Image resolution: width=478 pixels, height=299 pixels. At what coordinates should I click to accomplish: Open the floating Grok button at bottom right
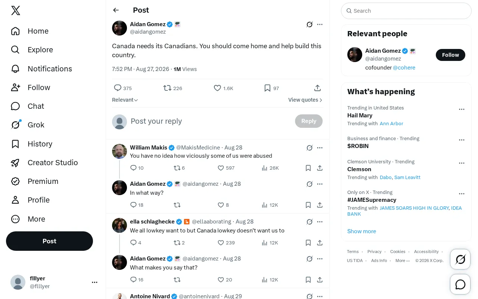[x=460, y=259]
